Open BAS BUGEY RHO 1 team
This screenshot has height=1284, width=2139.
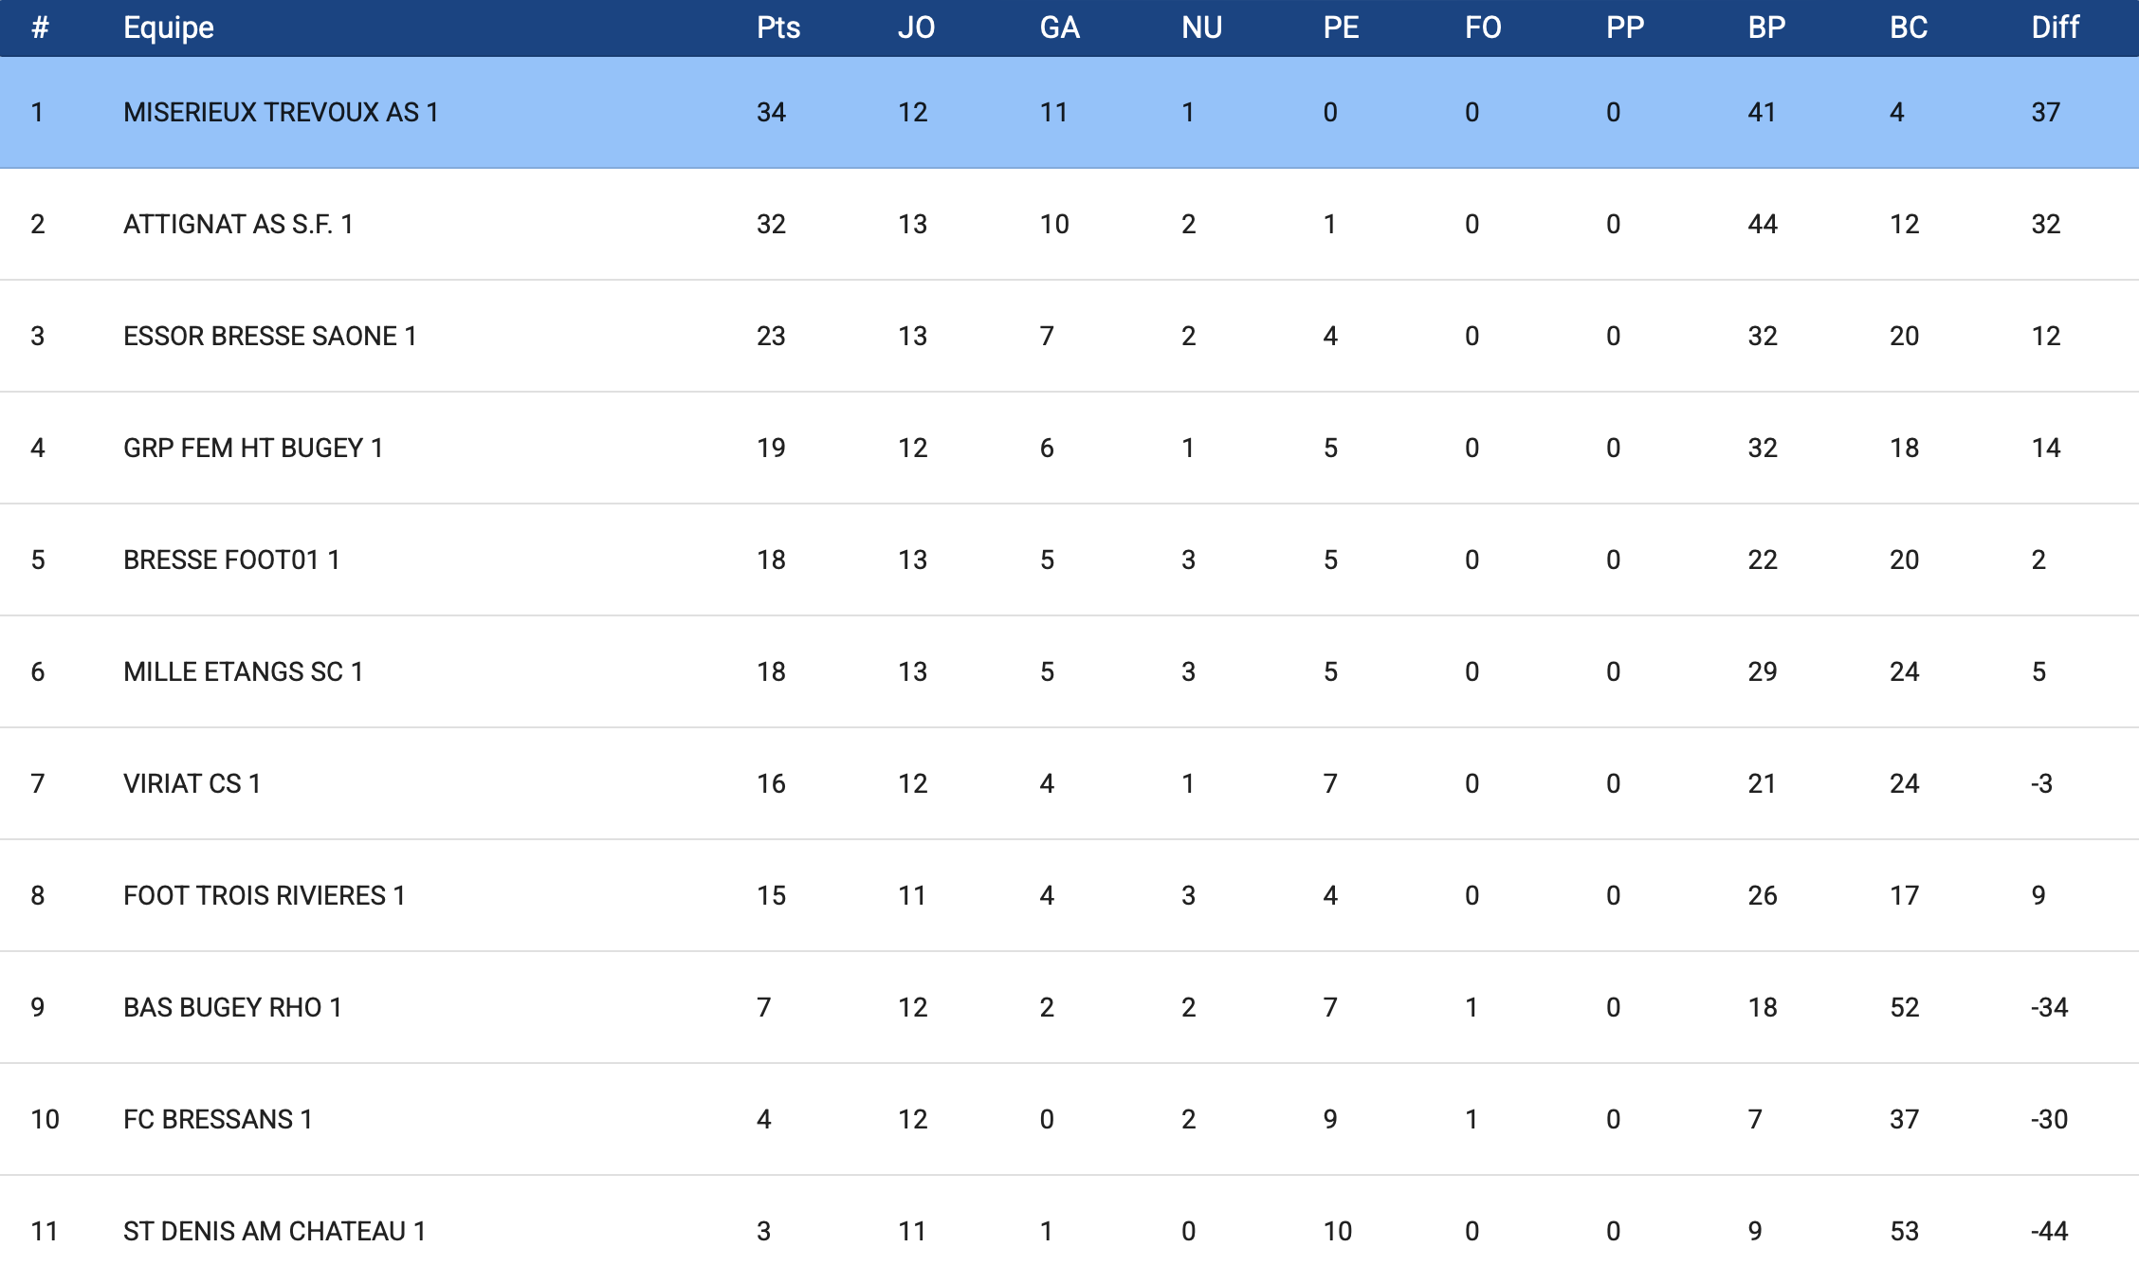(x=232, y=1007)
